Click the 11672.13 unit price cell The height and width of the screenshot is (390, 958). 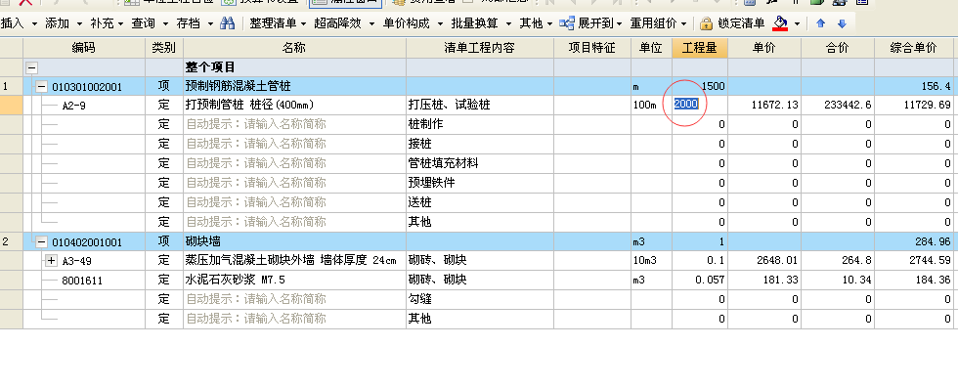point(764,106)
